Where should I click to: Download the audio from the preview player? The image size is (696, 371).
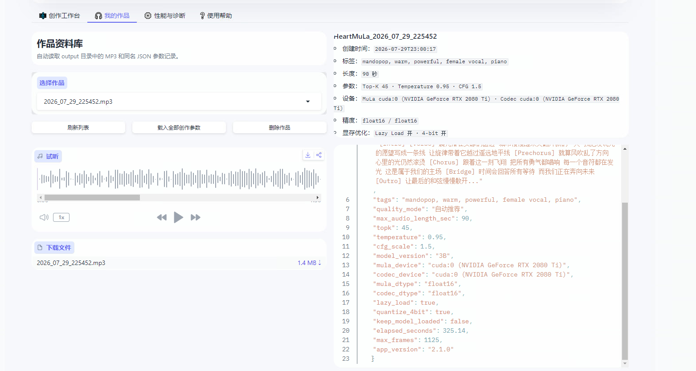tap(307, 155)
